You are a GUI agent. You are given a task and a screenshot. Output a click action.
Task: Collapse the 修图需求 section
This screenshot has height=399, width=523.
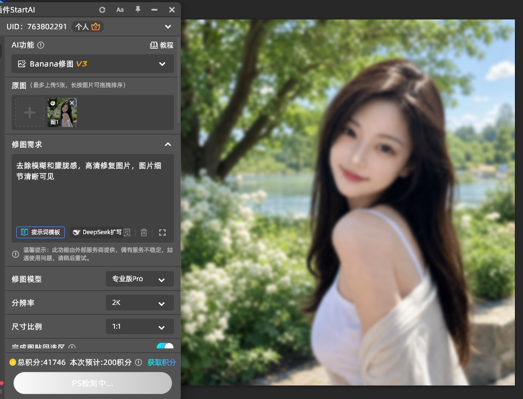(x=168, y=144)
